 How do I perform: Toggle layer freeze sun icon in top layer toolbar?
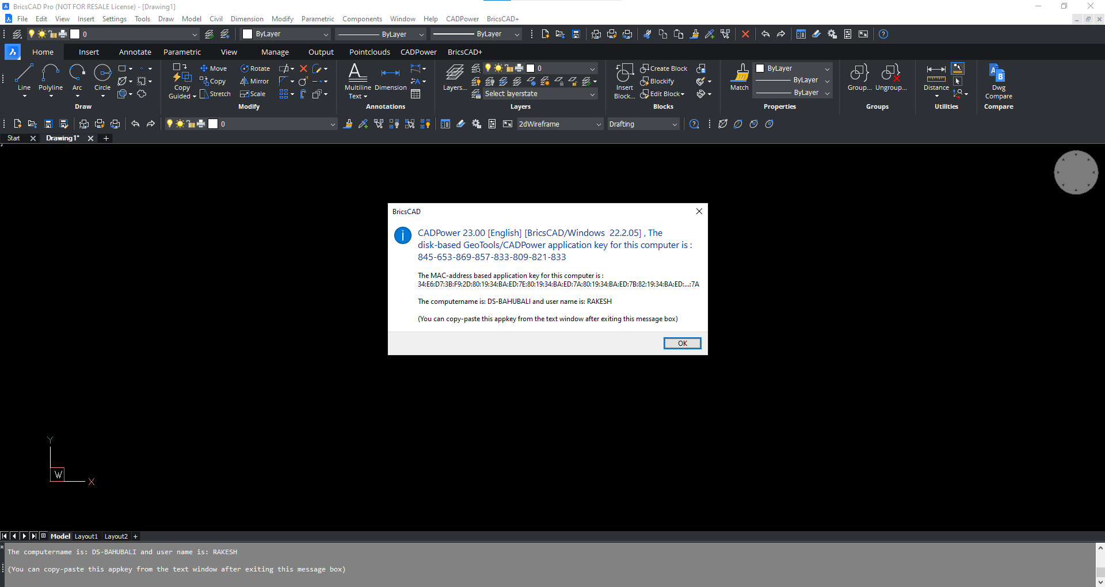pyautogui.click(x=41, y=34)
